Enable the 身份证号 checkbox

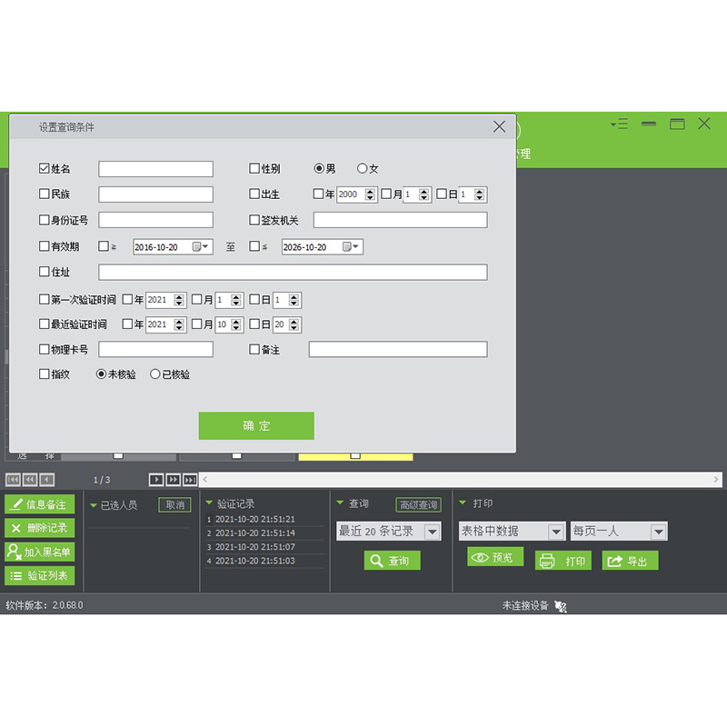pos(45,220)
